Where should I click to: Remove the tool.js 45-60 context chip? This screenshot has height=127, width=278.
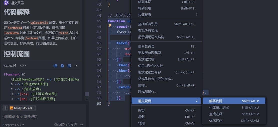click(34, 108)
